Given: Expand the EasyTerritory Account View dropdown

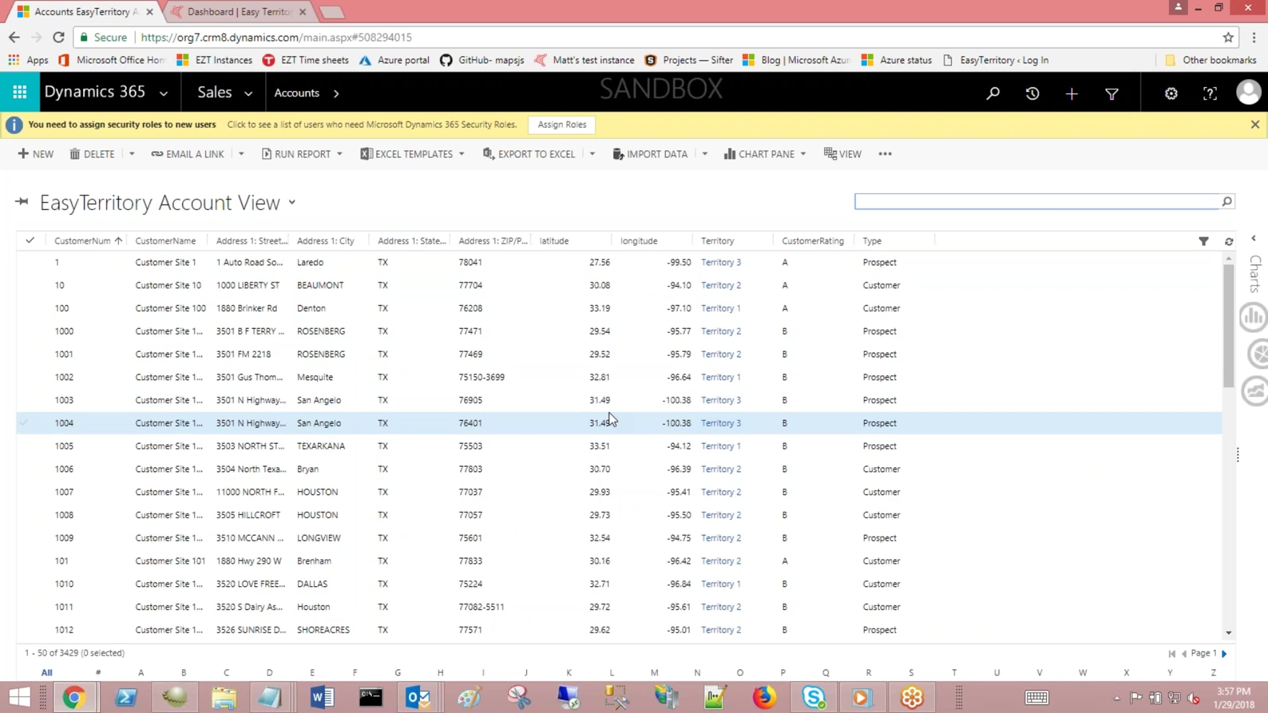Looking at the screenshot, I should point(292,202).
